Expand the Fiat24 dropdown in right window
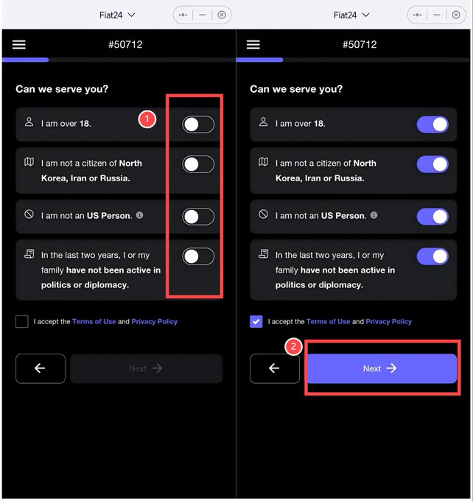Screen dimensions: 473x501 (x=351, y=15)
